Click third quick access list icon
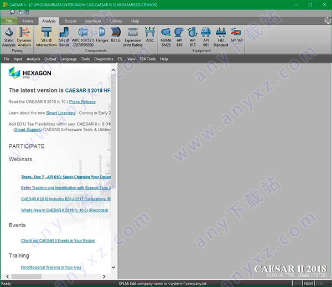 click(27, 12)
